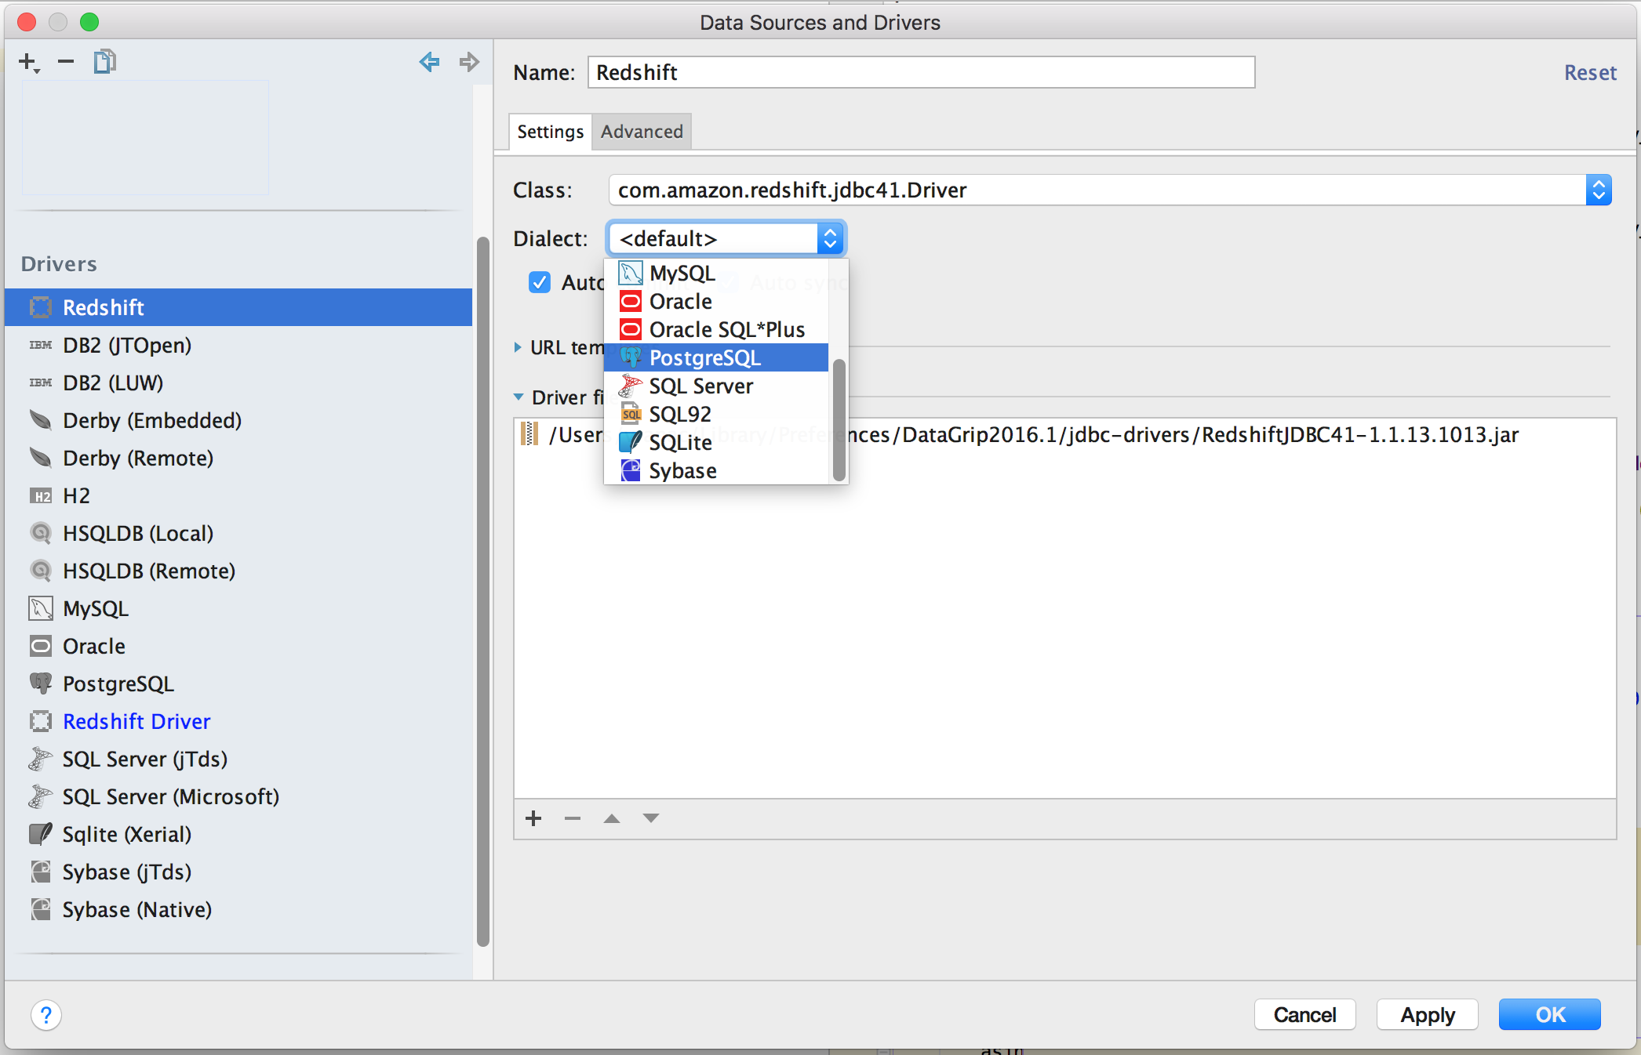Choose Sybase from dialect dropdown
Viewport: 1641px width, 1055px height.
click(716, 470)
